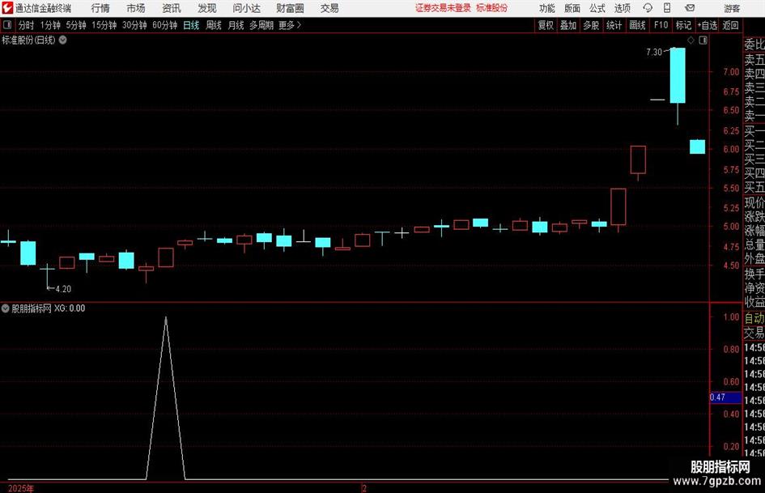
Task: Open the 公式 menu
Action: tap(597, 8)
